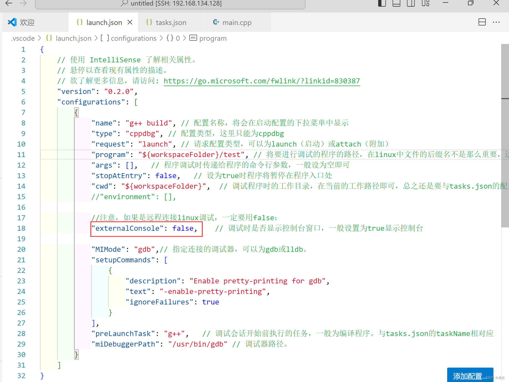
Task: Click the "externalConsole" key text
Action: 128,228
